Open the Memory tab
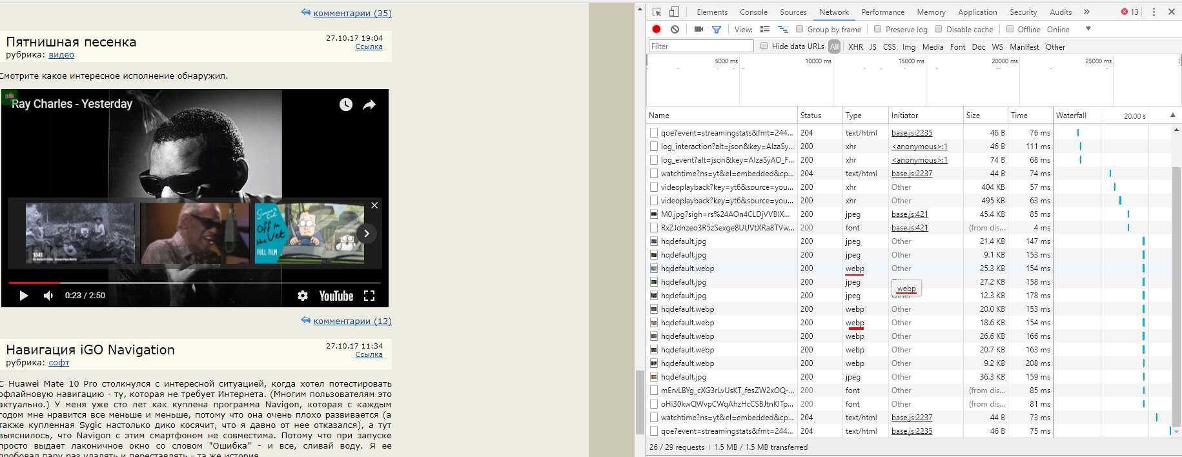This screenshot has height=457, width=1182. coord(931,12)
